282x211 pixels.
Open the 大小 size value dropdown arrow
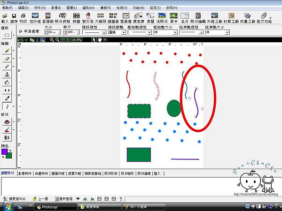pyautogui.click(x=59, y=32)
